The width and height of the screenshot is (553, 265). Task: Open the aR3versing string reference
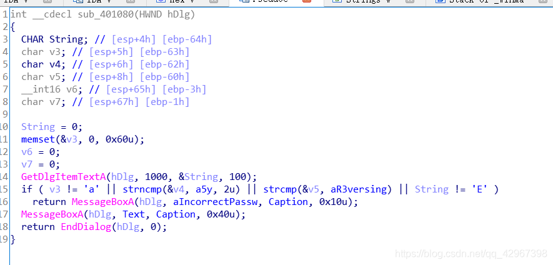(359, 189)
